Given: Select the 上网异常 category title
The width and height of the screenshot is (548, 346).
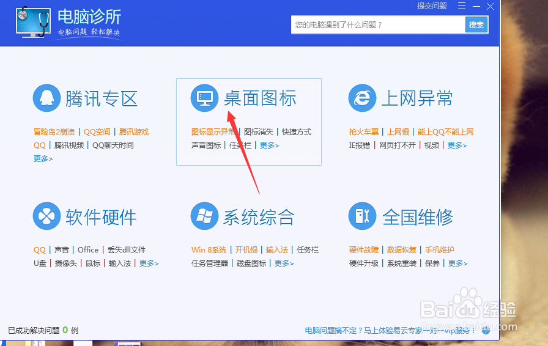Looking at the screenshot, I should 417,98.
